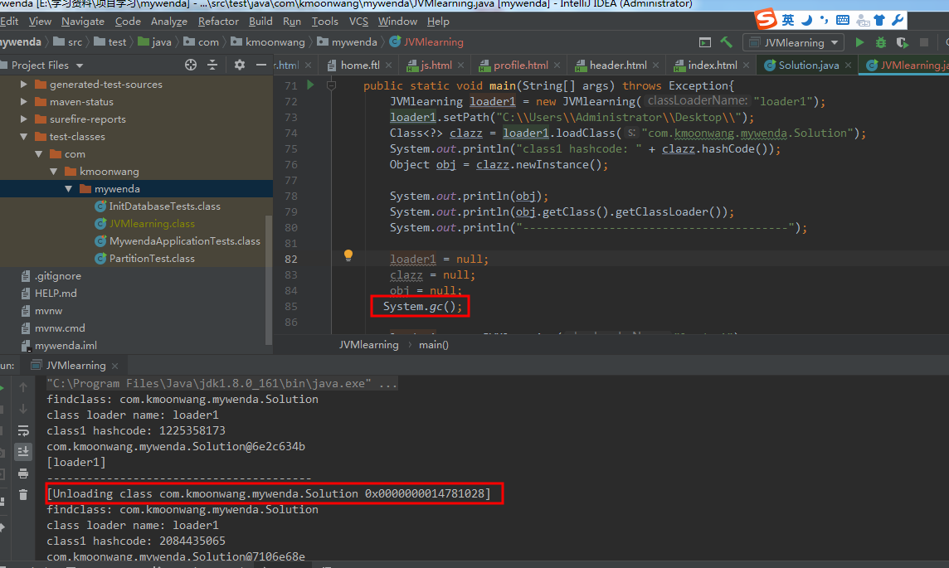Open the Project Files view selector
Screen dimensions: 949x568
[x=47, y=65]
